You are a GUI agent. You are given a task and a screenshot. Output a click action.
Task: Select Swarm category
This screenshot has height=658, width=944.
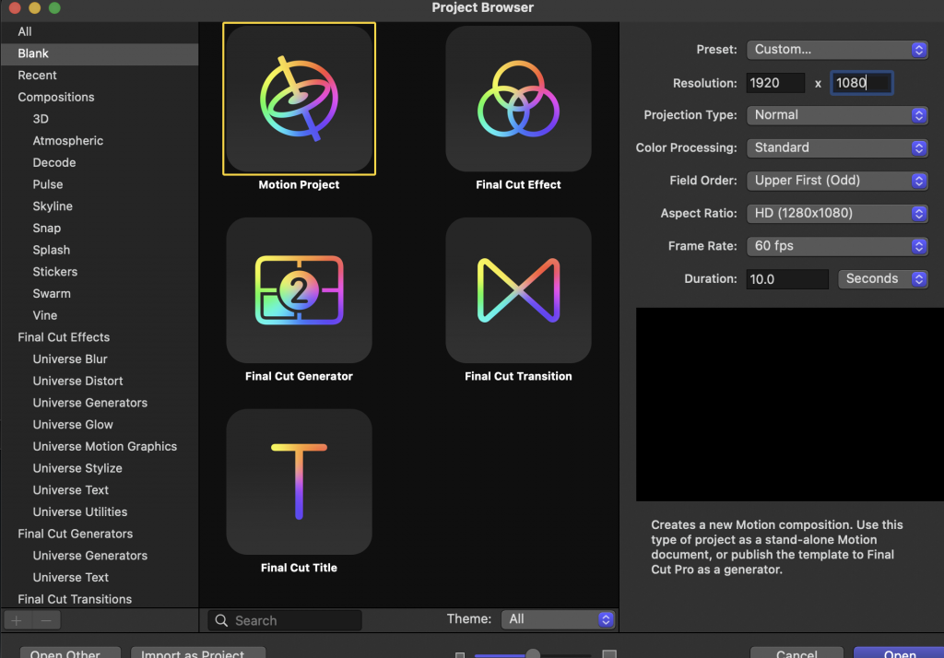click(x=100, y=294)
